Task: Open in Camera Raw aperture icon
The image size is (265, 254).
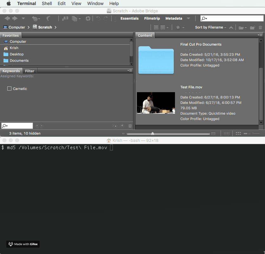Action: click(88, 18)
